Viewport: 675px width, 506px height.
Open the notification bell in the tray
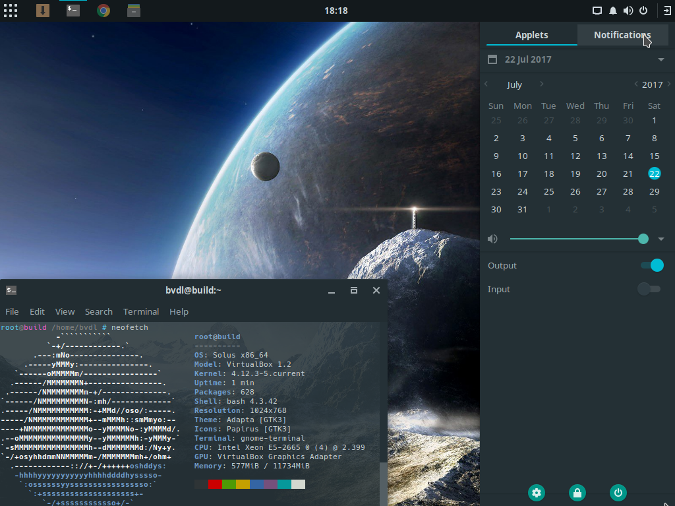612,11
